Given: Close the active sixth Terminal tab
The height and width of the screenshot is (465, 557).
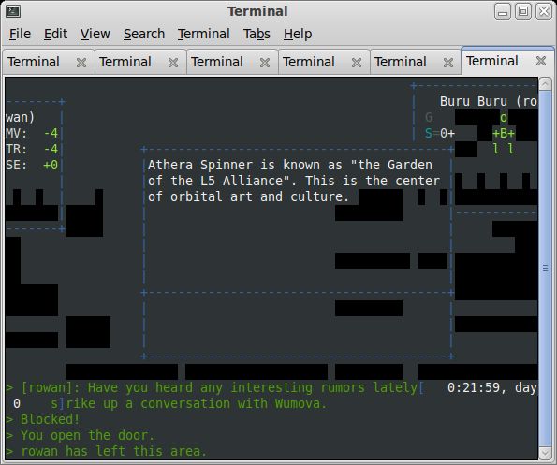Looking at the screenshot, I should [541, 61].
